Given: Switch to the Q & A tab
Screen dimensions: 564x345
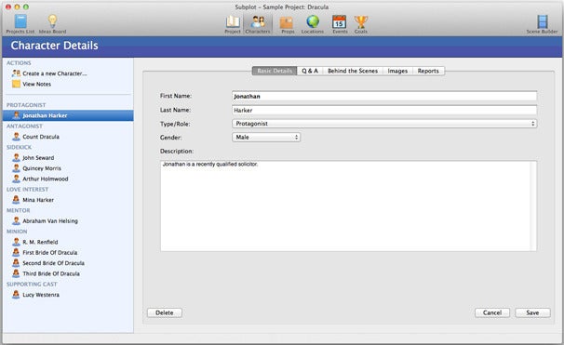Looking at the screenshot, I should tap(310, 71).
